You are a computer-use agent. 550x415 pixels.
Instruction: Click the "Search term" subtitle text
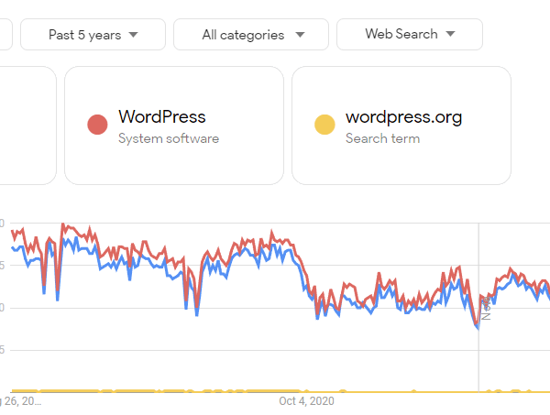(382, 138)
